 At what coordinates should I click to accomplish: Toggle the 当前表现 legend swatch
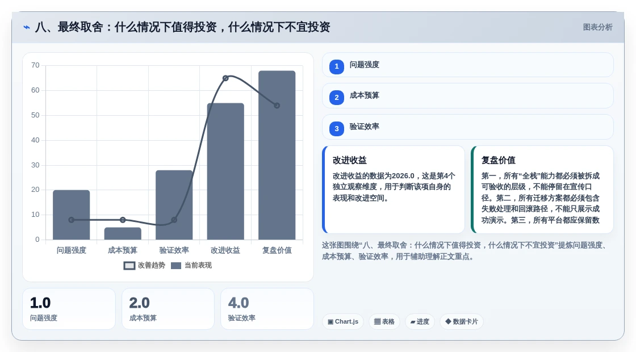click(176, 266)
